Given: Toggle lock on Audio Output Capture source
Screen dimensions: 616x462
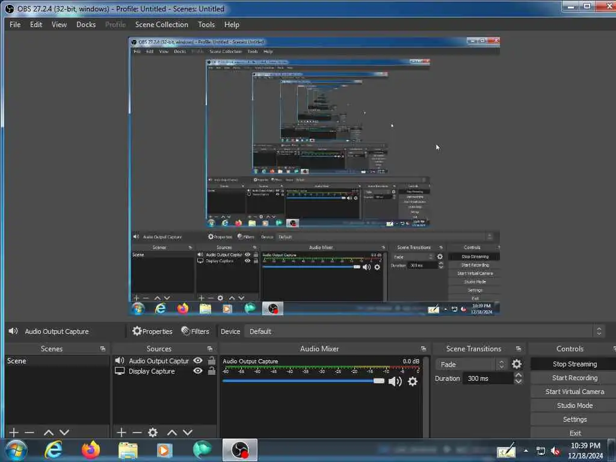Looking at the screenshot, I should pyautogui.click(x=212, y=360).
